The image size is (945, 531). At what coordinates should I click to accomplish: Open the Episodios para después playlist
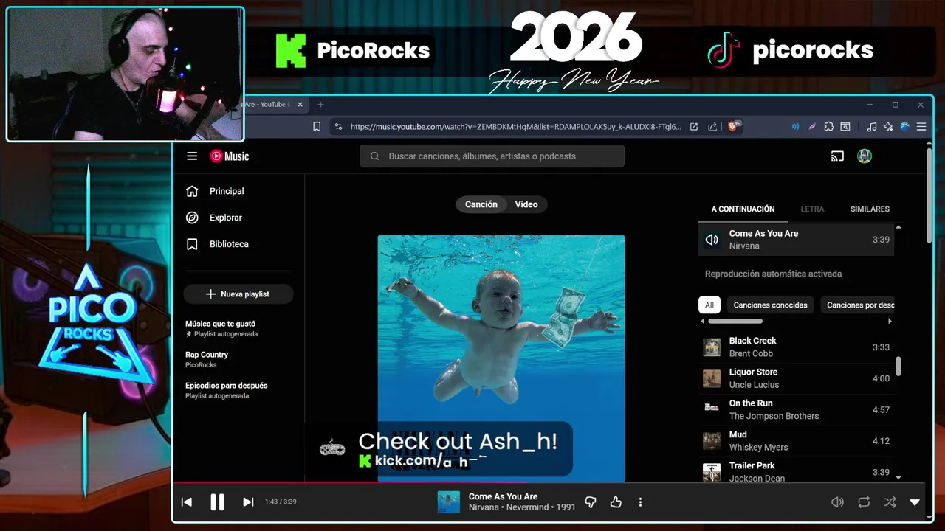pos(226,390)
